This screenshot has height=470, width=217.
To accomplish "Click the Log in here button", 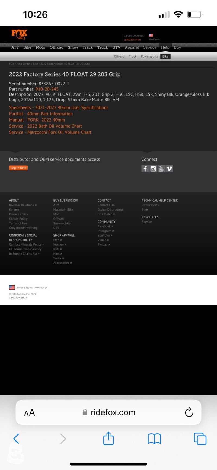I will coord(18,168).
